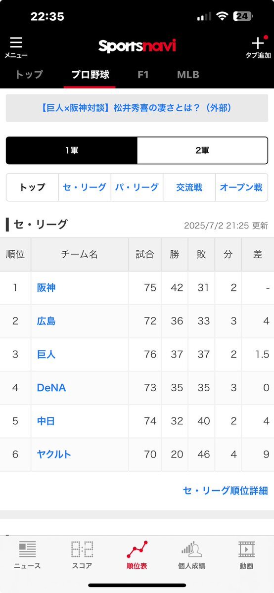This screenshot has height=593, width=274.
Task: Select the パ・リーグ filter tab
Action: pyautogui.click(x=137, y=187)
